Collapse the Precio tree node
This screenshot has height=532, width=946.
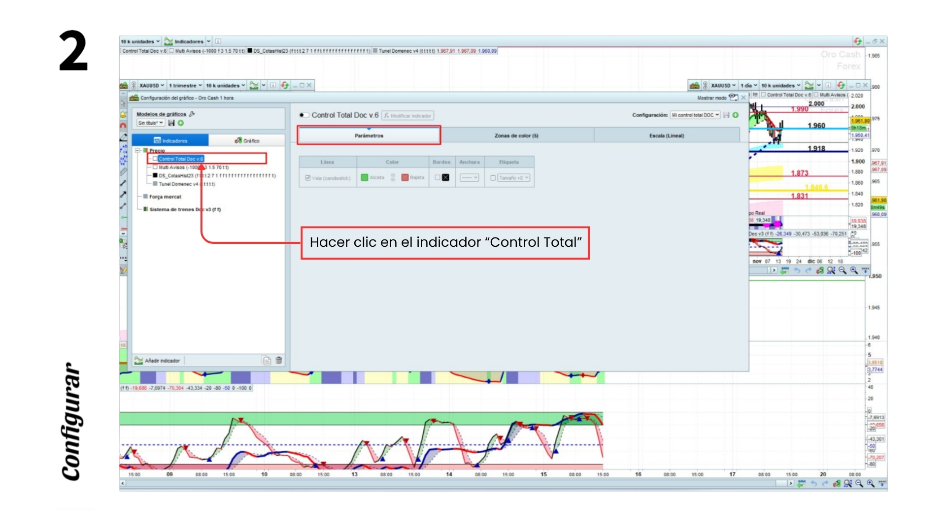point(138,150)
